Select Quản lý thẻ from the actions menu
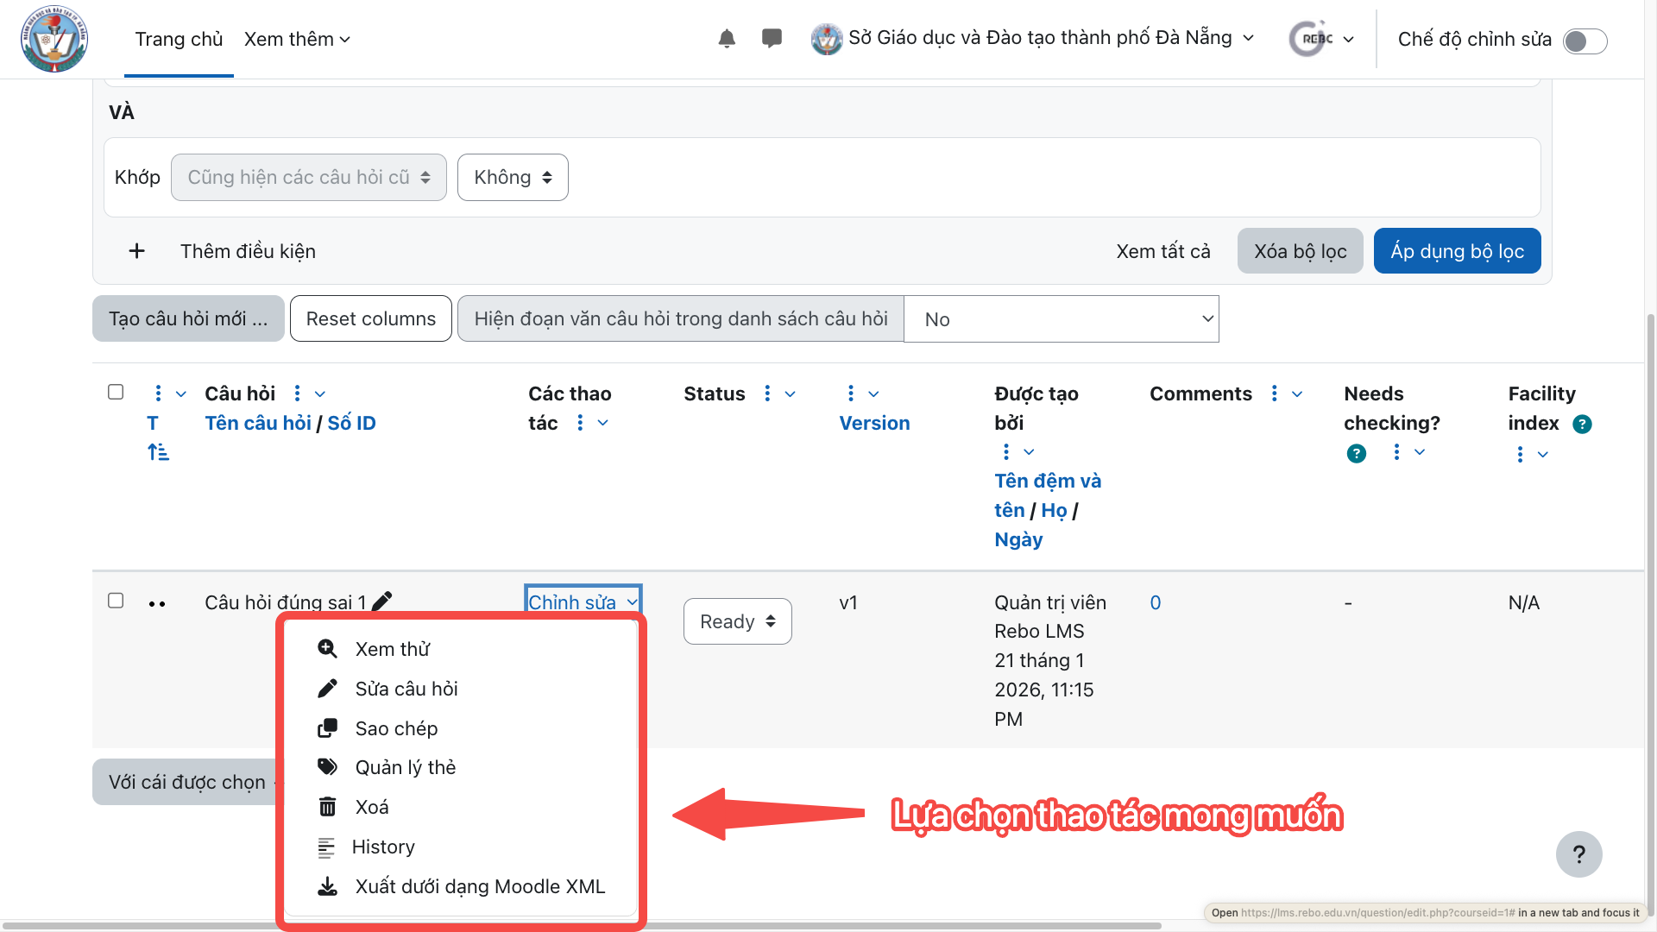 point(405,767)
